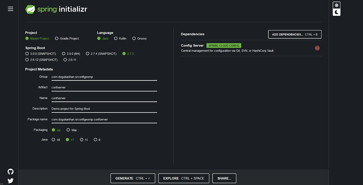The image size is (363, 185).
Task: Click the Spring Initializr logo
Action: (56, 9)
